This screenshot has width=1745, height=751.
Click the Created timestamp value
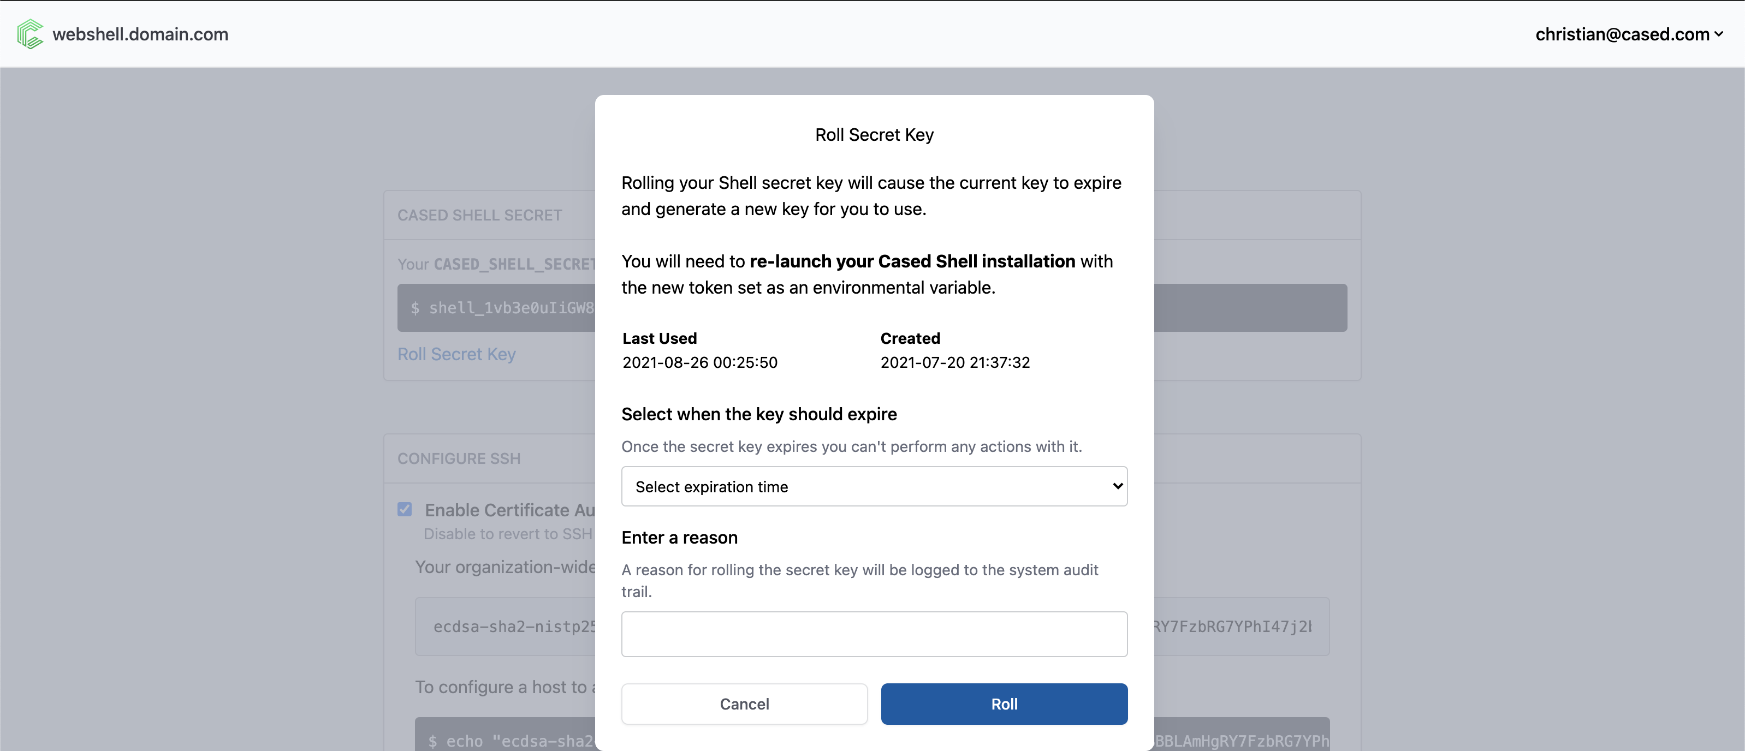pyautogui.click(x=954, y=362)
